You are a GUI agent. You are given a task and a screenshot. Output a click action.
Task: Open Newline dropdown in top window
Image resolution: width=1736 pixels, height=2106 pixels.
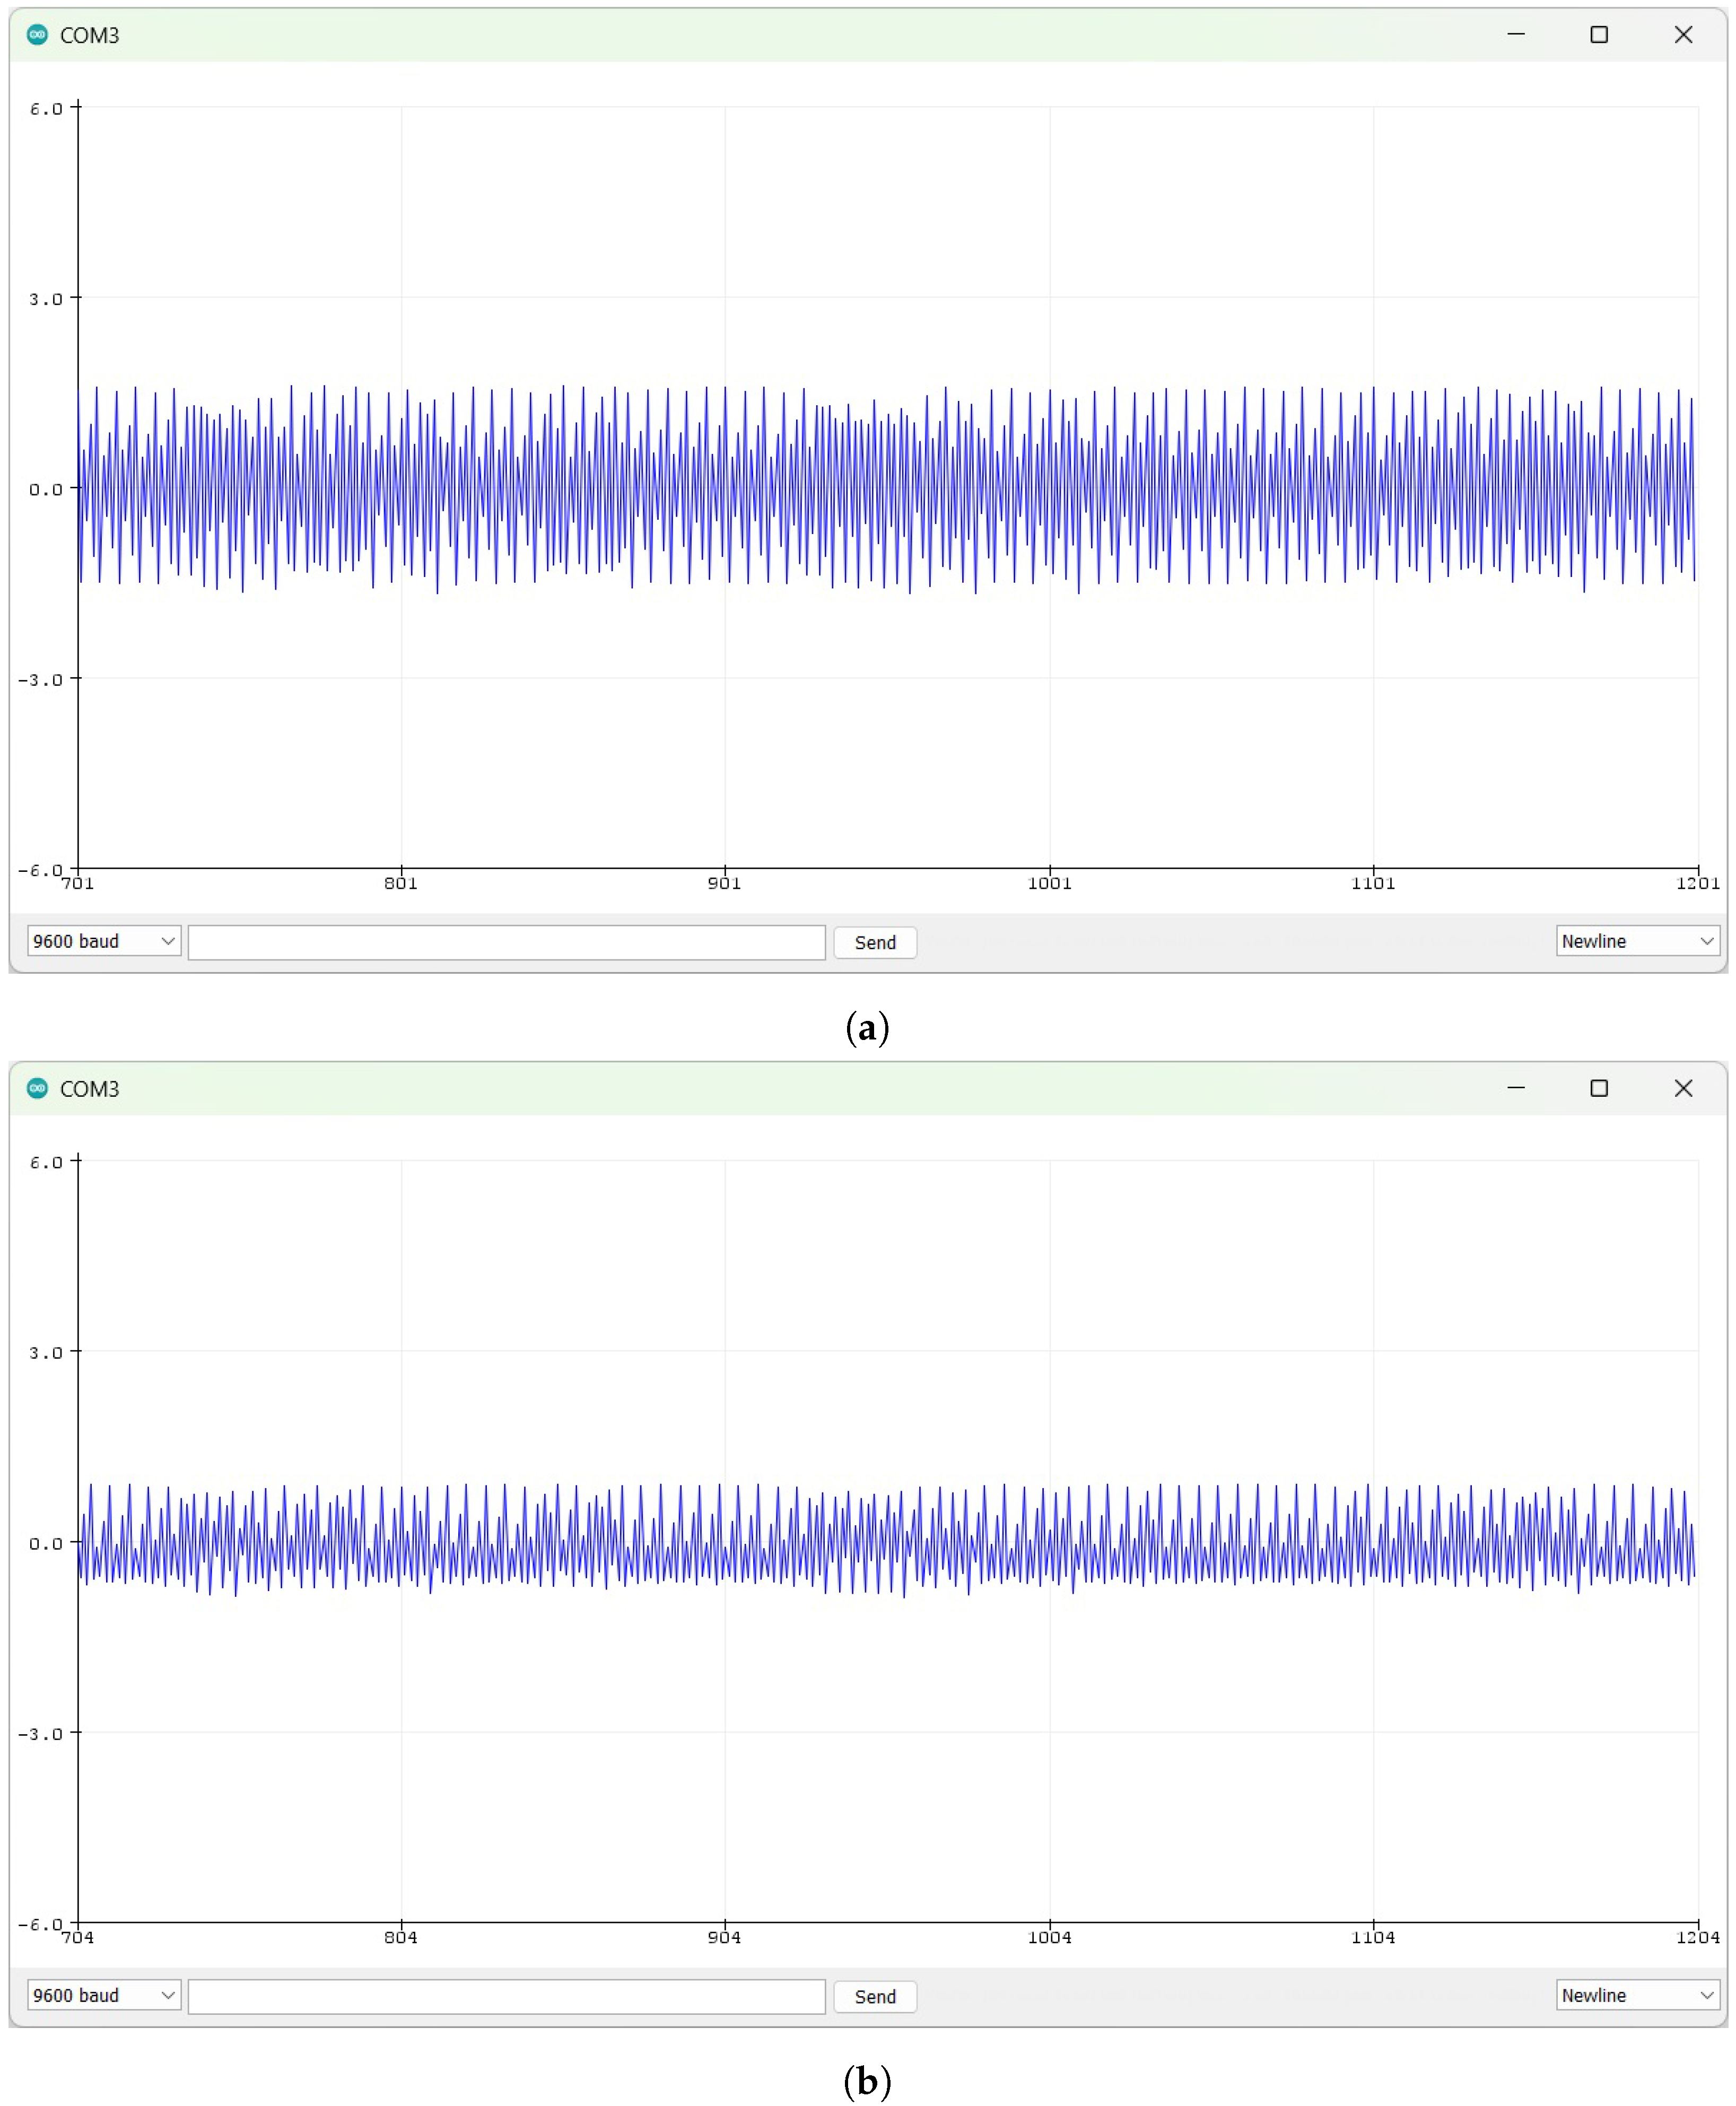1636,941
